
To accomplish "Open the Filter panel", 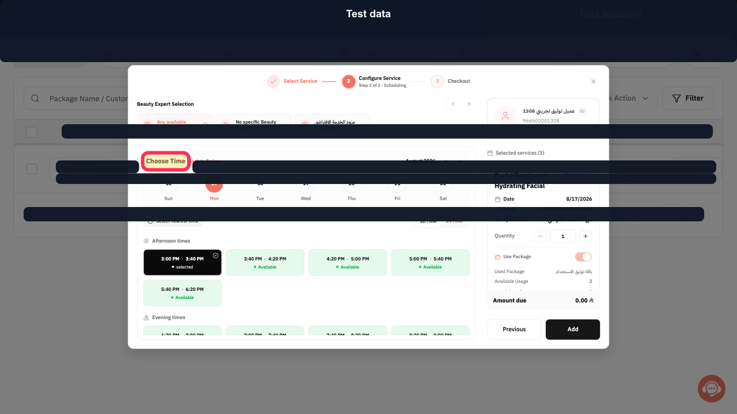I will (687, 98).
